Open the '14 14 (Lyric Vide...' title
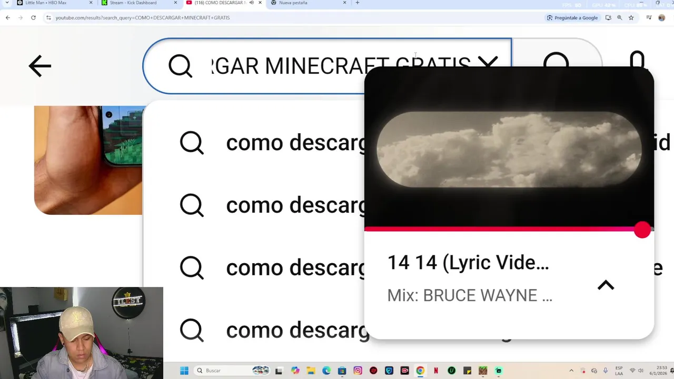The height and width of the screenshot is (379, 674). [468, 262]
